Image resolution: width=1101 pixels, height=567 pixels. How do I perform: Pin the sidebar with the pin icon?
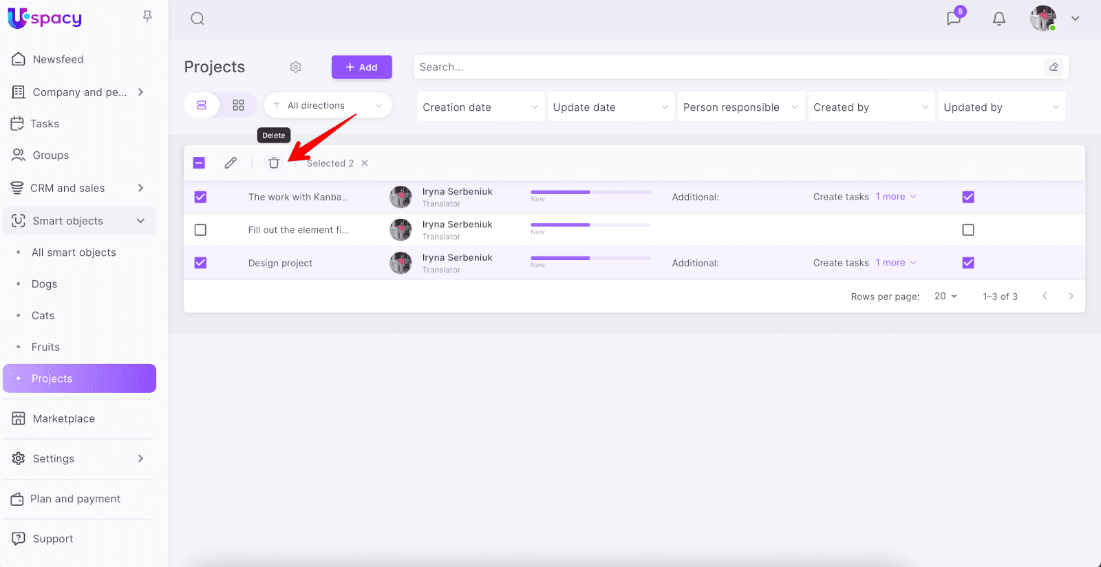coord(147,16)
